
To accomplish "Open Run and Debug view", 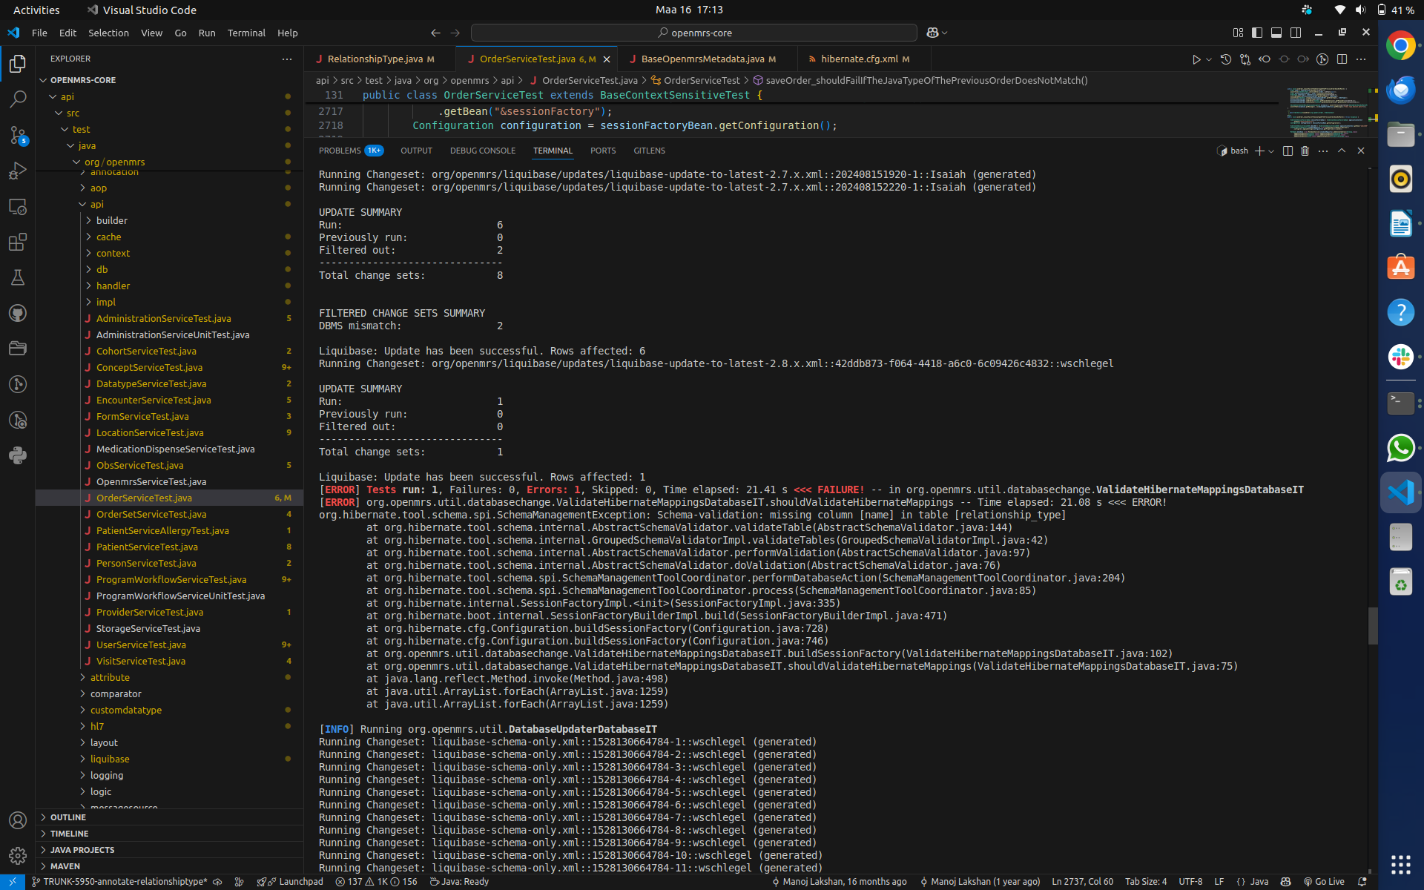I will click(18, 171).
